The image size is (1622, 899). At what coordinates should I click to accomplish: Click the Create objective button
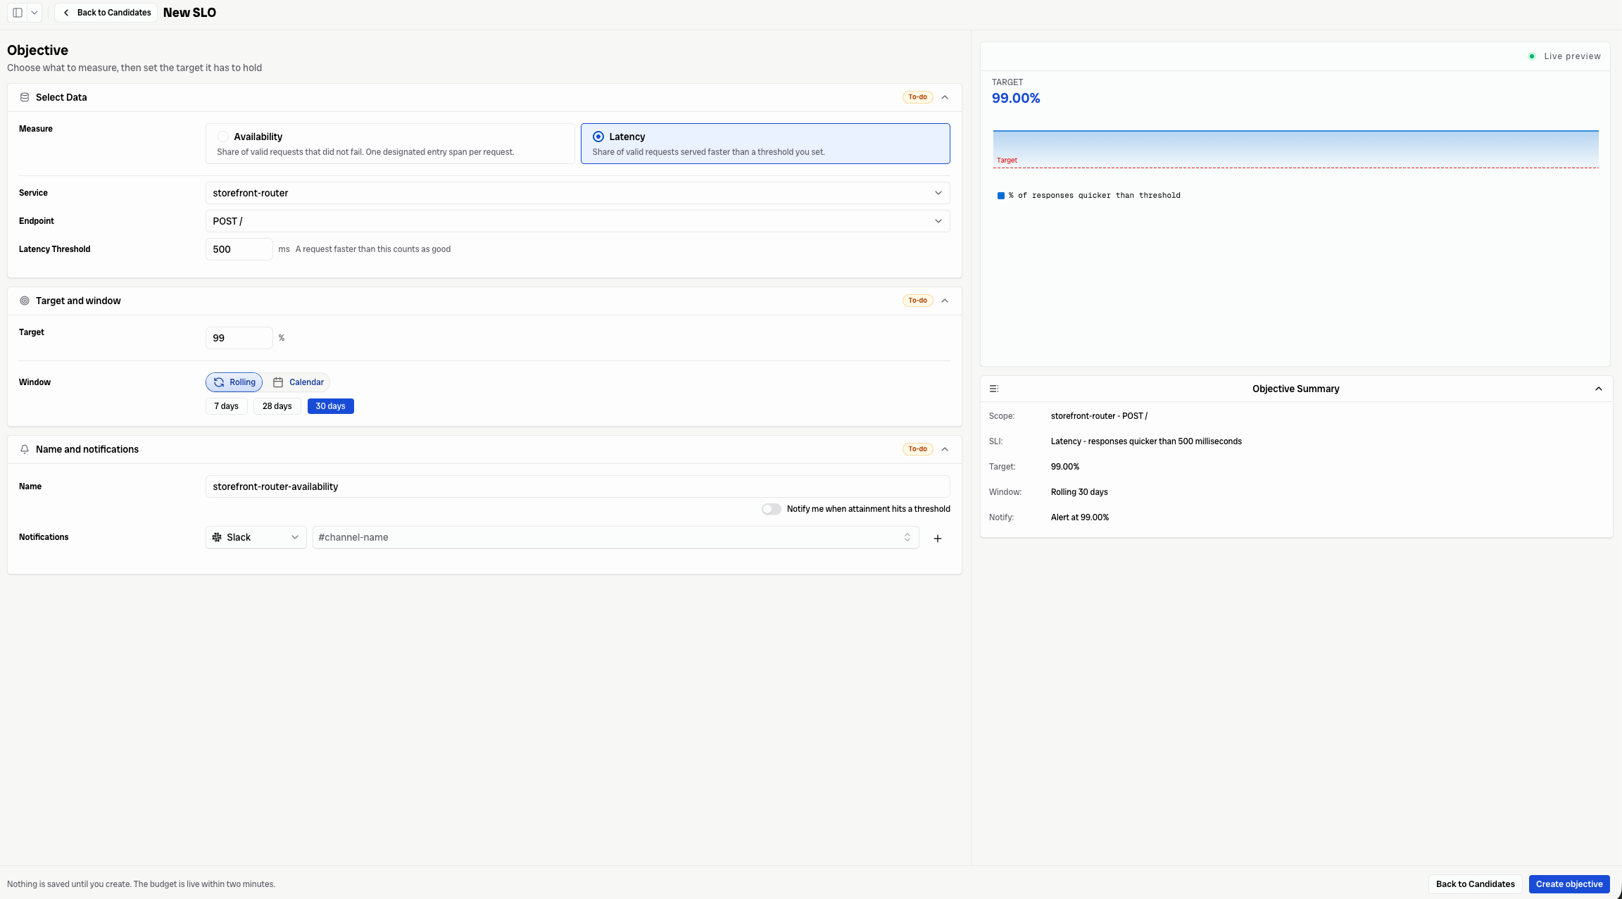point(1569,884)
